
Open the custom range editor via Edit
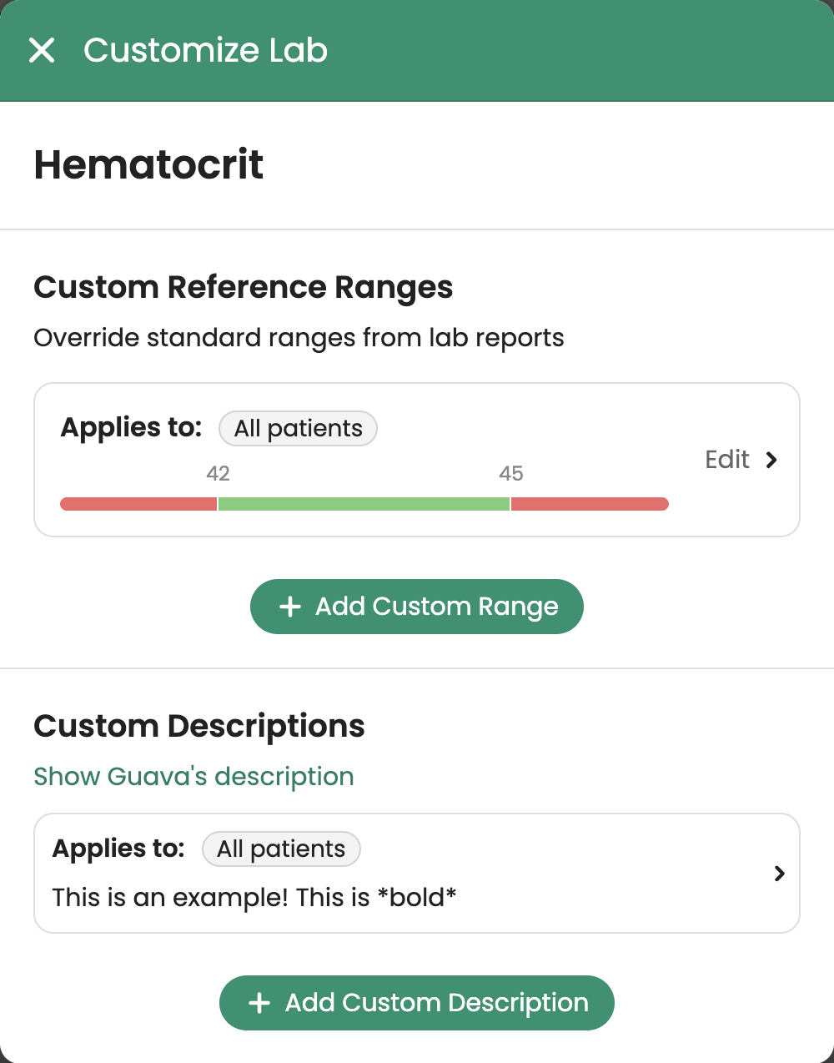(x=726, y=460)
